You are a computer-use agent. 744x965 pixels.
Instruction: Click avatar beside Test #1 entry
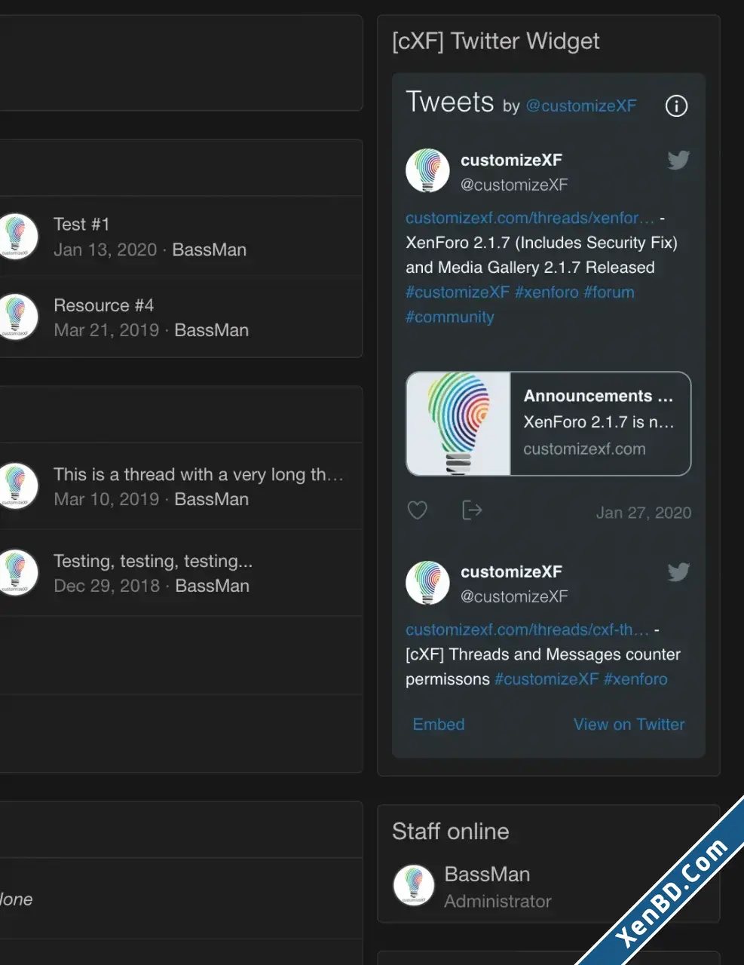pyautogui.click(x=17, y=236)
